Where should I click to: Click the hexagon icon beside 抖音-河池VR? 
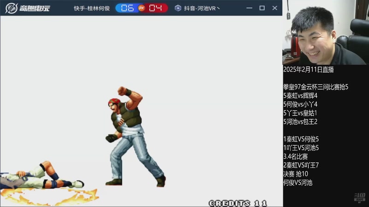178,8
